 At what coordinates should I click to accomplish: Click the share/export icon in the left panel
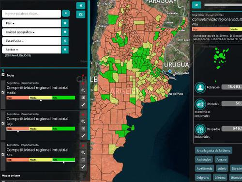81,15
